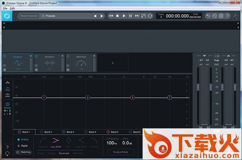Choose the Highpass filter shape

click(x=43, y=143)
